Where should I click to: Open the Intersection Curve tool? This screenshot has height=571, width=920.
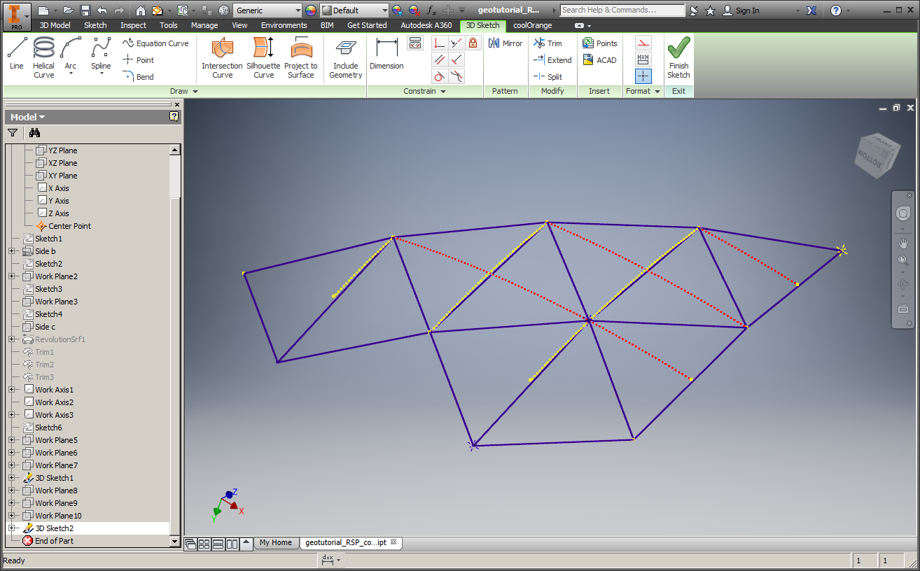(222, 57)
